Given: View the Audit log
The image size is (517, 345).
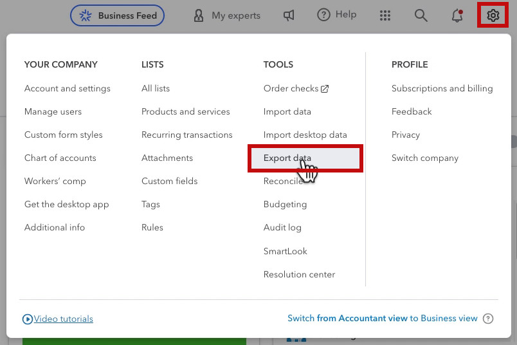Looking at the screenshot, I should point(282,227).
